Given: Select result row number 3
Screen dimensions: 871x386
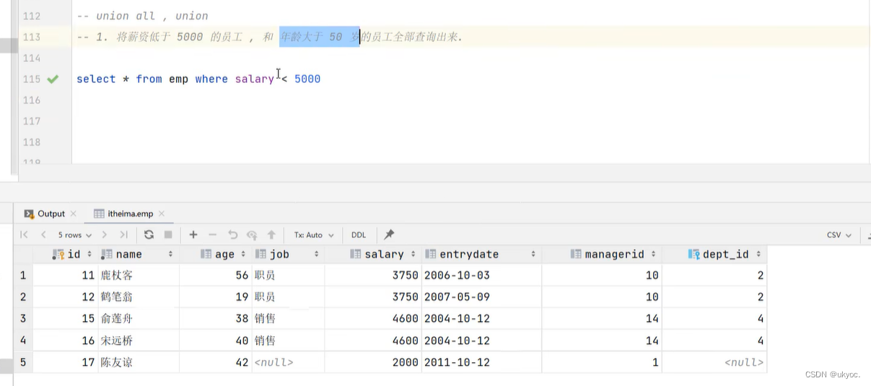Looking at the screenshot, I should (23, 318).
